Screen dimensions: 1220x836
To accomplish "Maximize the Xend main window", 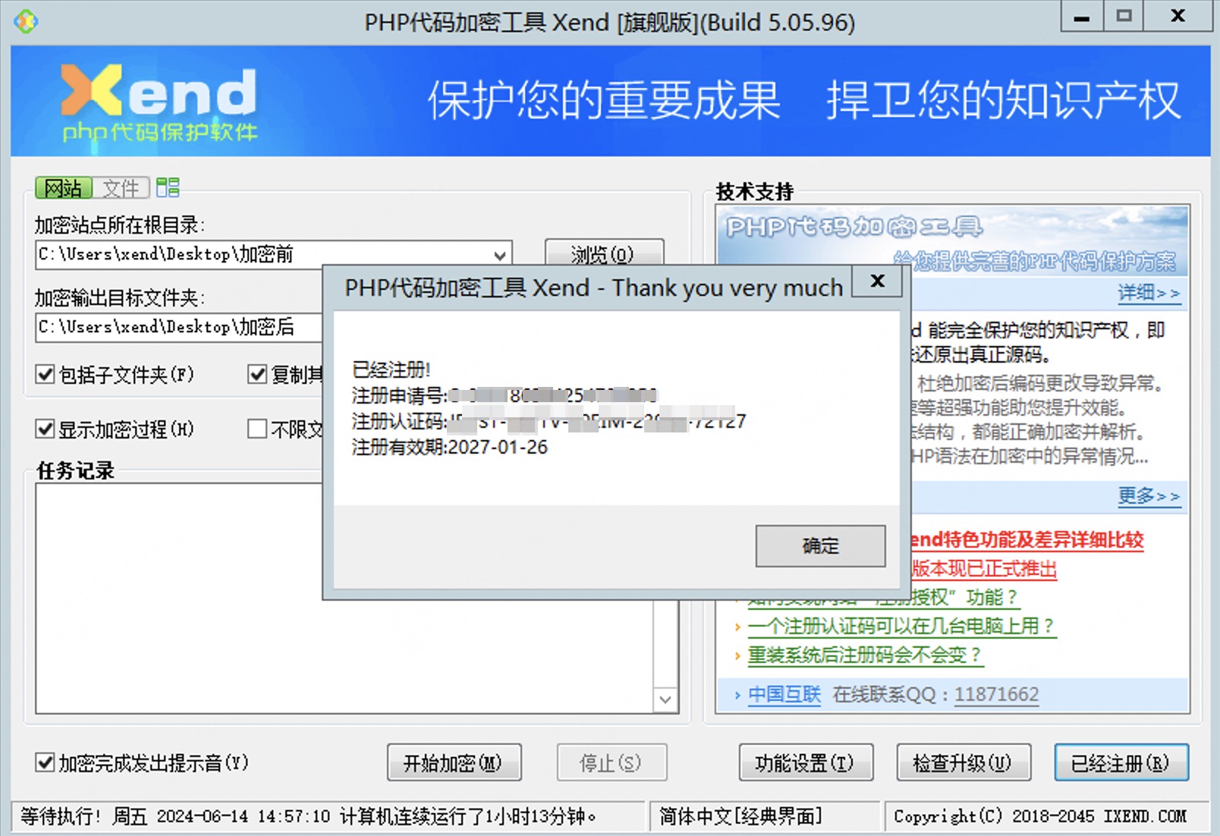I will click(x=1124, y=16).
